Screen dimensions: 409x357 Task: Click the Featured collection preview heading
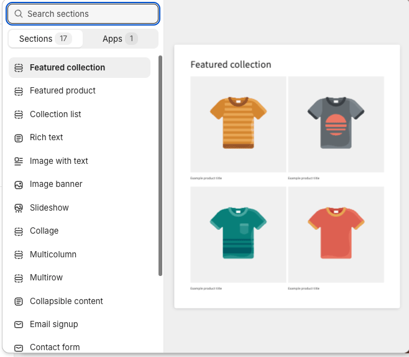coord(231,65)
